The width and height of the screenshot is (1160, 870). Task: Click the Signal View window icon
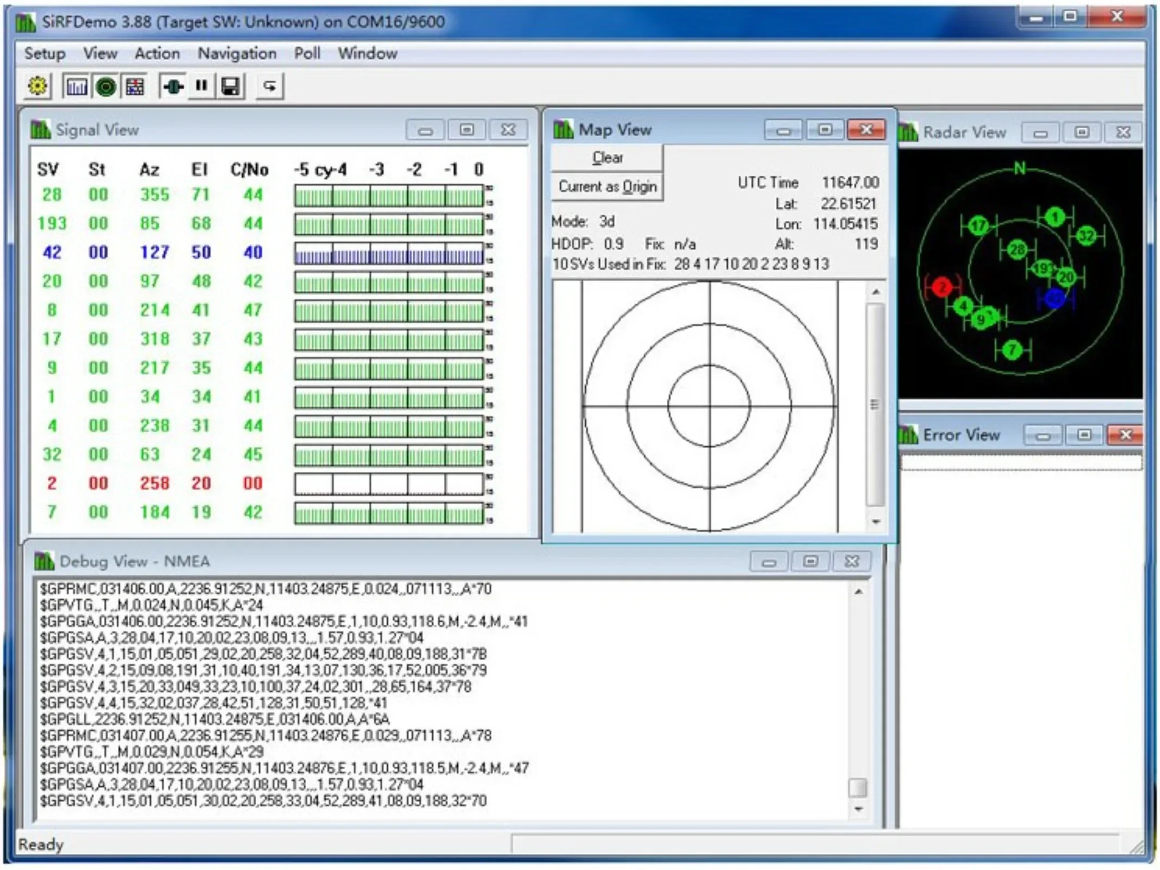click(40, 130)
